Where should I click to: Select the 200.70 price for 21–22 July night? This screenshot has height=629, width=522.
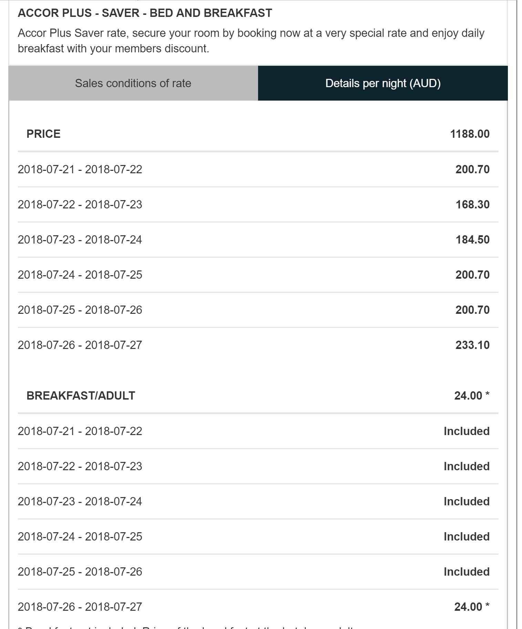click(x=472, y=169)
